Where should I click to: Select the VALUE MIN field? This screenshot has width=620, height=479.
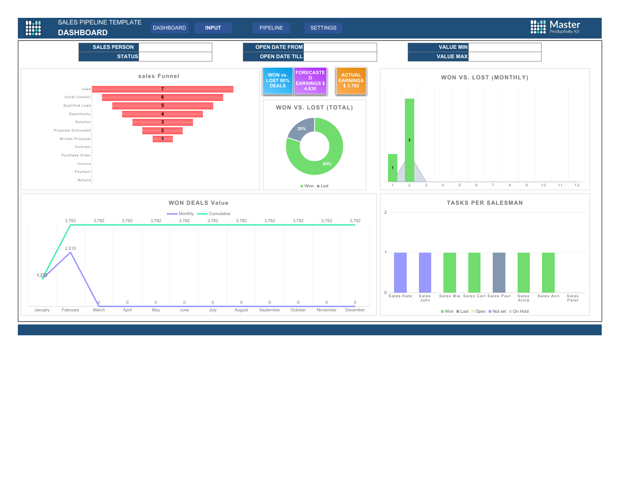[505, 47]
